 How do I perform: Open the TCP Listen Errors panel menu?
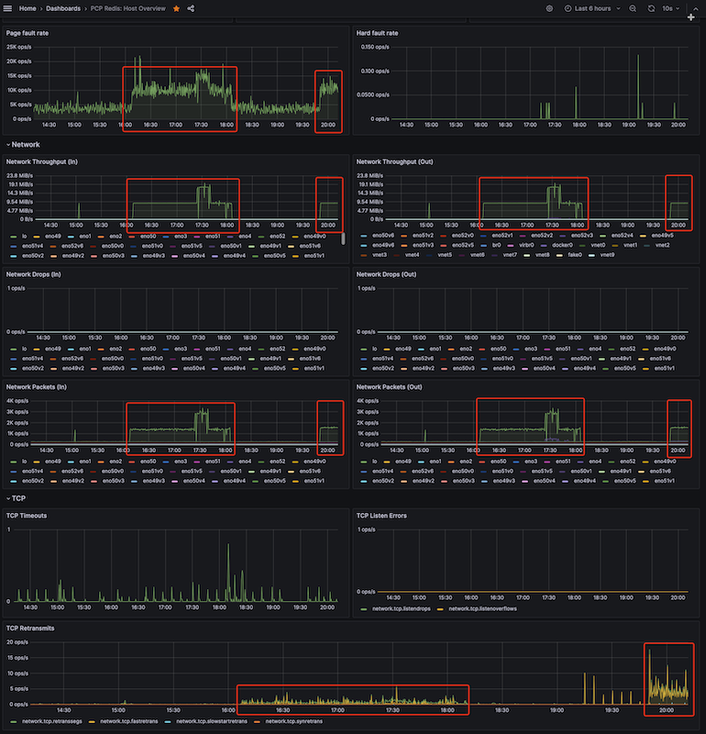381,516
